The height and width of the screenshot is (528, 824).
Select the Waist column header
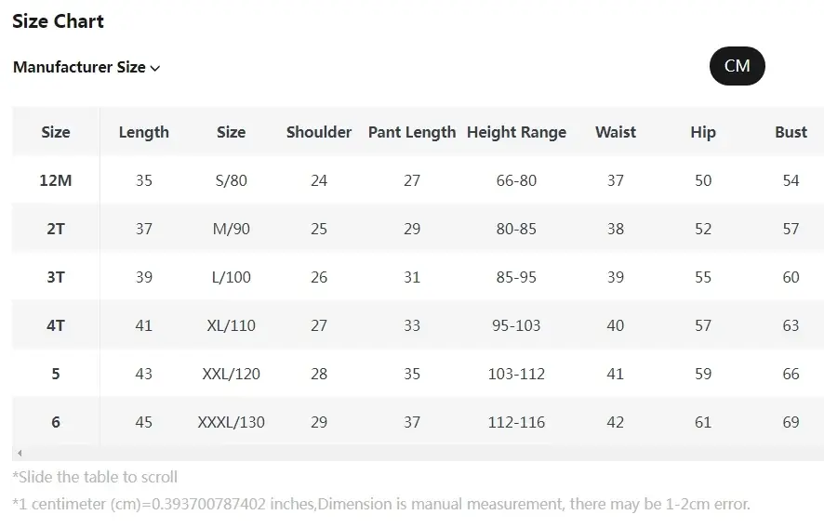616,132
